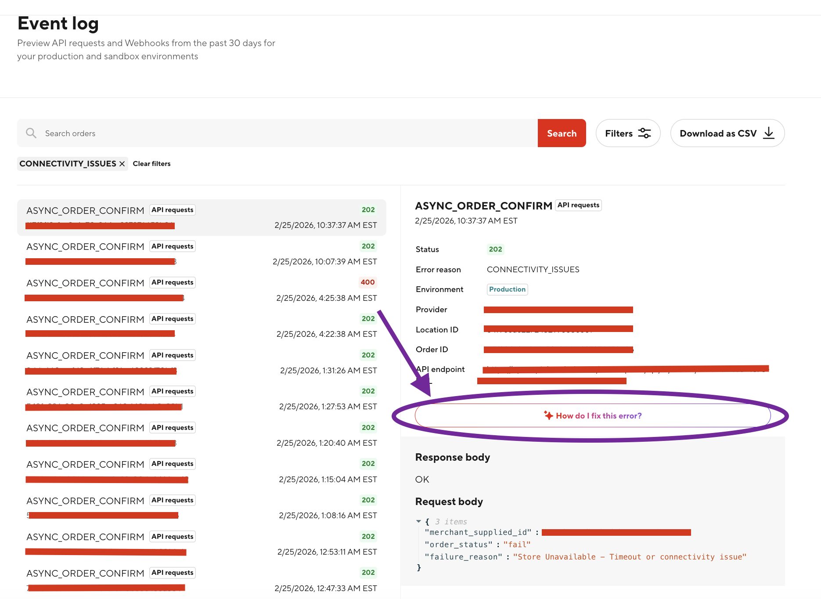This screenshot has width=821, height=599.
Task: Select the first event at 10:37:37 AM
Action: 202,217
